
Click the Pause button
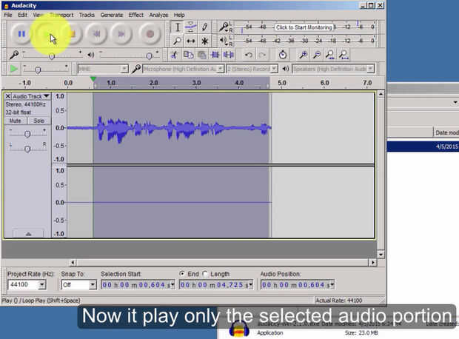[21, 33]
